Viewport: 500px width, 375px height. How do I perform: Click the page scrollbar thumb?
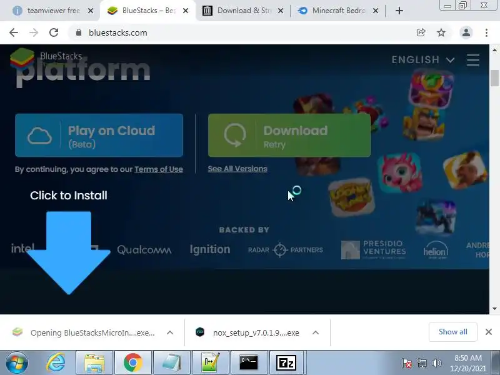494,78
